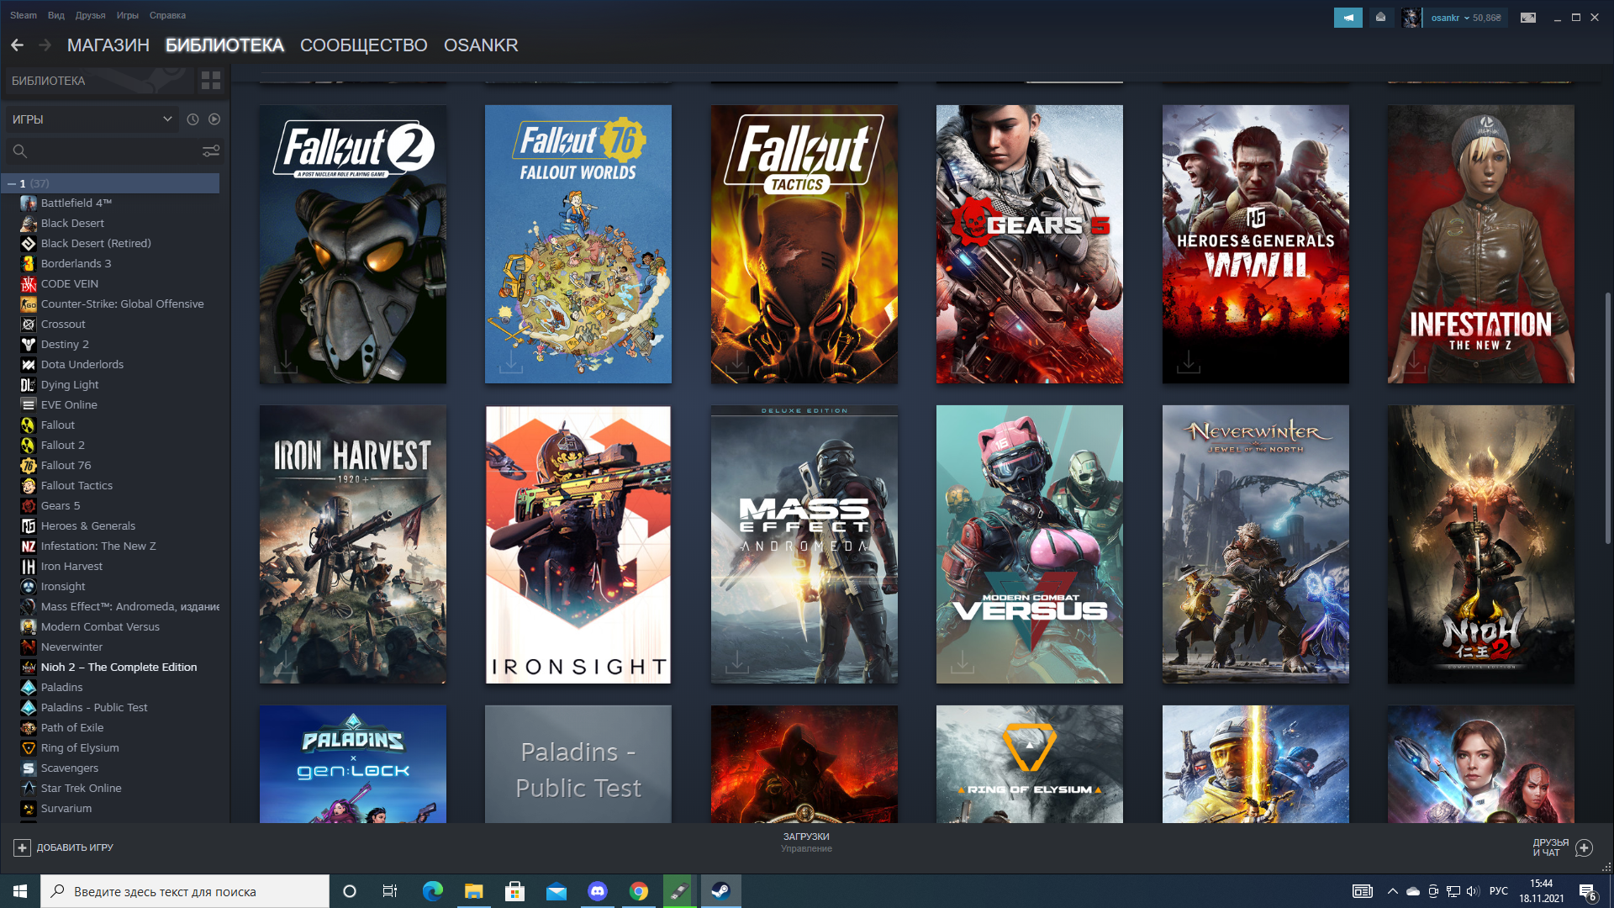This screenshot has width=1614, height=908.
Task: Click the Steam announcements megaphone icon
Action: click(x=1348, y=18)
